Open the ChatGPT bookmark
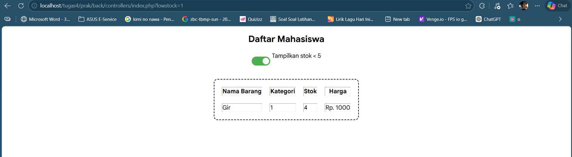572x157 pixels. coord(488,19)
